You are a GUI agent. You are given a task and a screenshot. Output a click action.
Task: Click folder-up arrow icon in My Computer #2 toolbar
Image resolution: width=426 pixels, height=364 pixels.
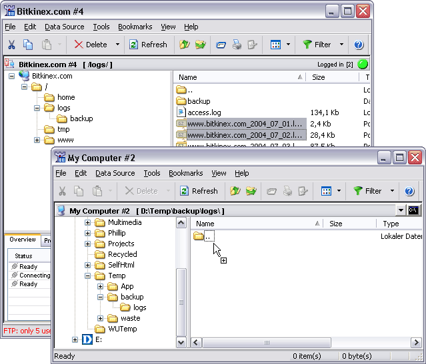(235, 191)
